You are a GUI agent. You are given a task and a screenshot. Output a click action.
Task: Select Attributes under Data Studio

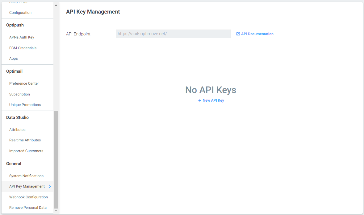17,129
